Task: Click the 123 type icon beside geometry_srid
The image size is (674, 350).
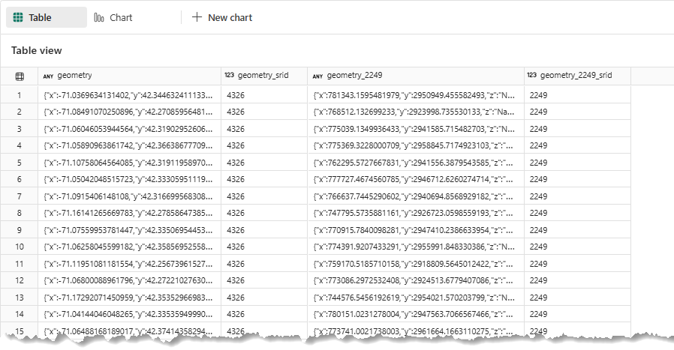Action: point(230,76)
